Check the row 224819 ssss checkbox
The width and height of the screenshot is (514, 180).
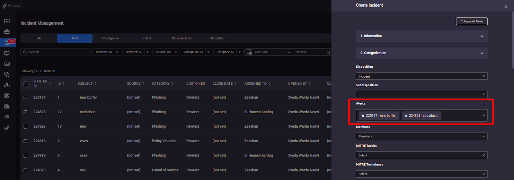[x=25, y=156]
